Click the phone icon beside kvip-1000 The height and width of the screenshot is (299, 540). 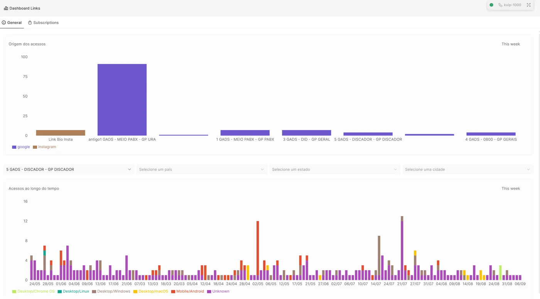500,5
